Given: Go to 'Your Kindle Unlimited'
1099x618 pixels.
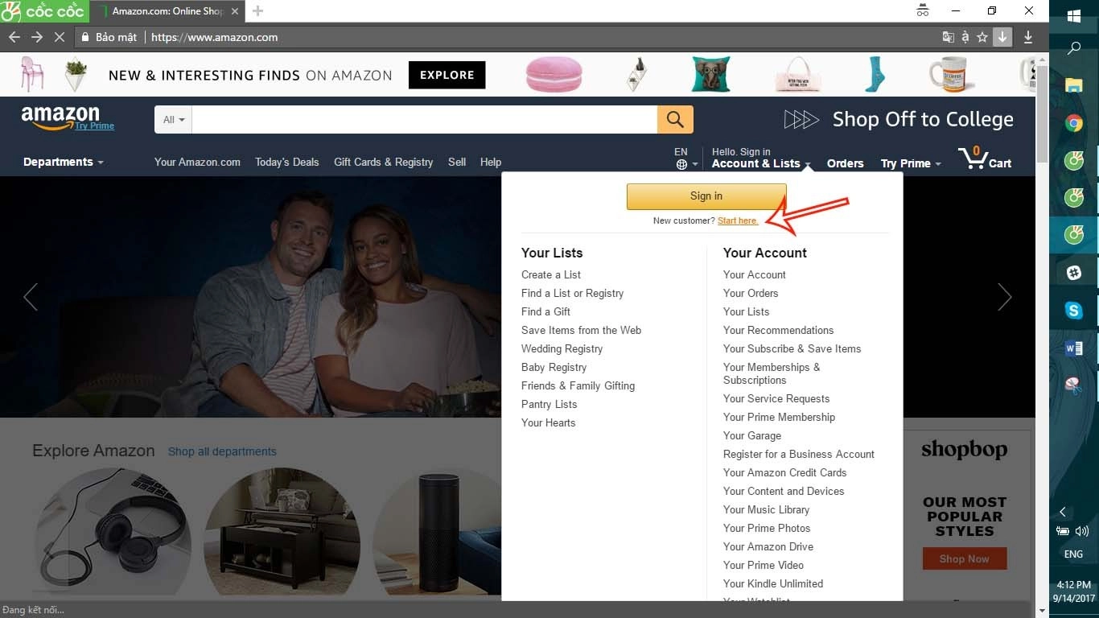Looking at the screenshot, I should [x=773, y=583].
